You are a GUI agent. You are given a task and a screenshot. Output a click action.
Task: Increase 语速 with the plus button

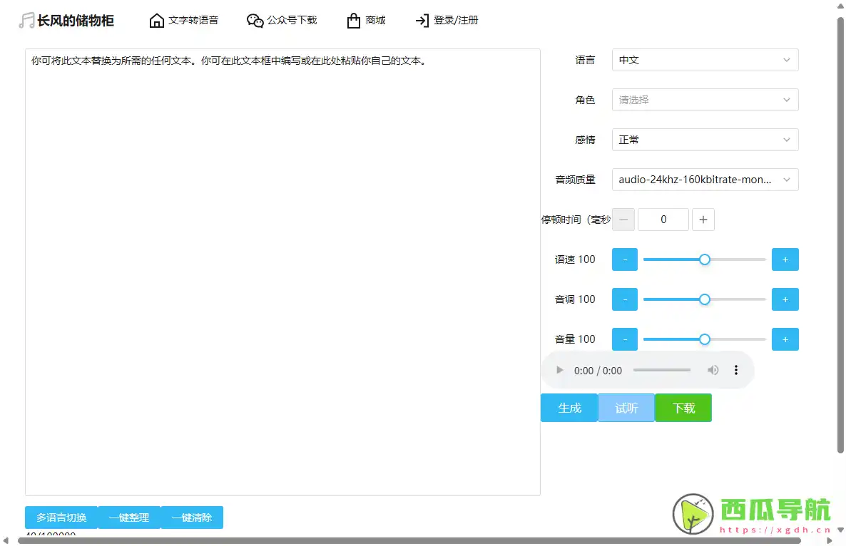[785, 259]
